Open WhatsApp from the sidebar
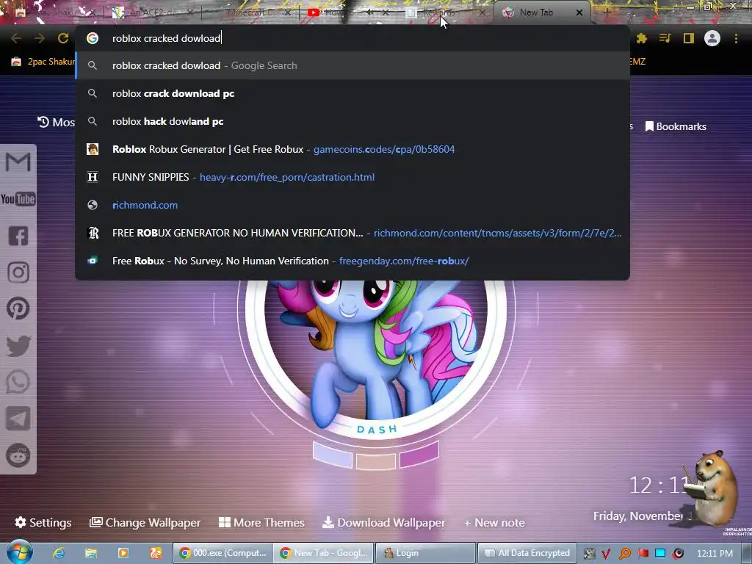Viewport: 752px width, 564px height. point(18,382)
